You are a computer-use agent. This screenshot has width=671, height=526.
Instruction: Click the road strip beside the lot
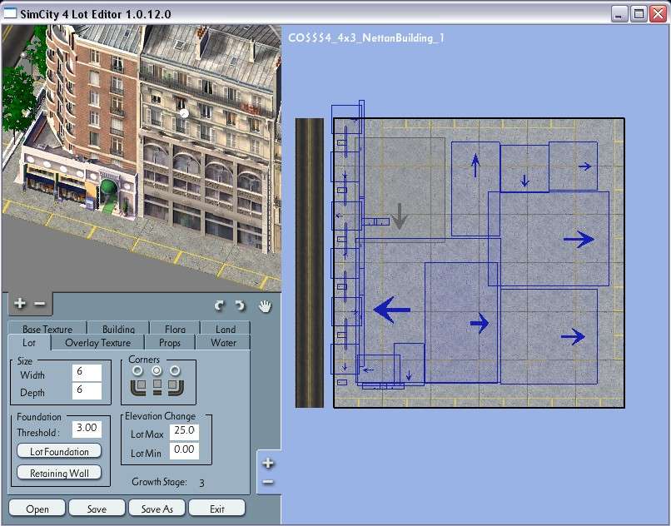310,263
